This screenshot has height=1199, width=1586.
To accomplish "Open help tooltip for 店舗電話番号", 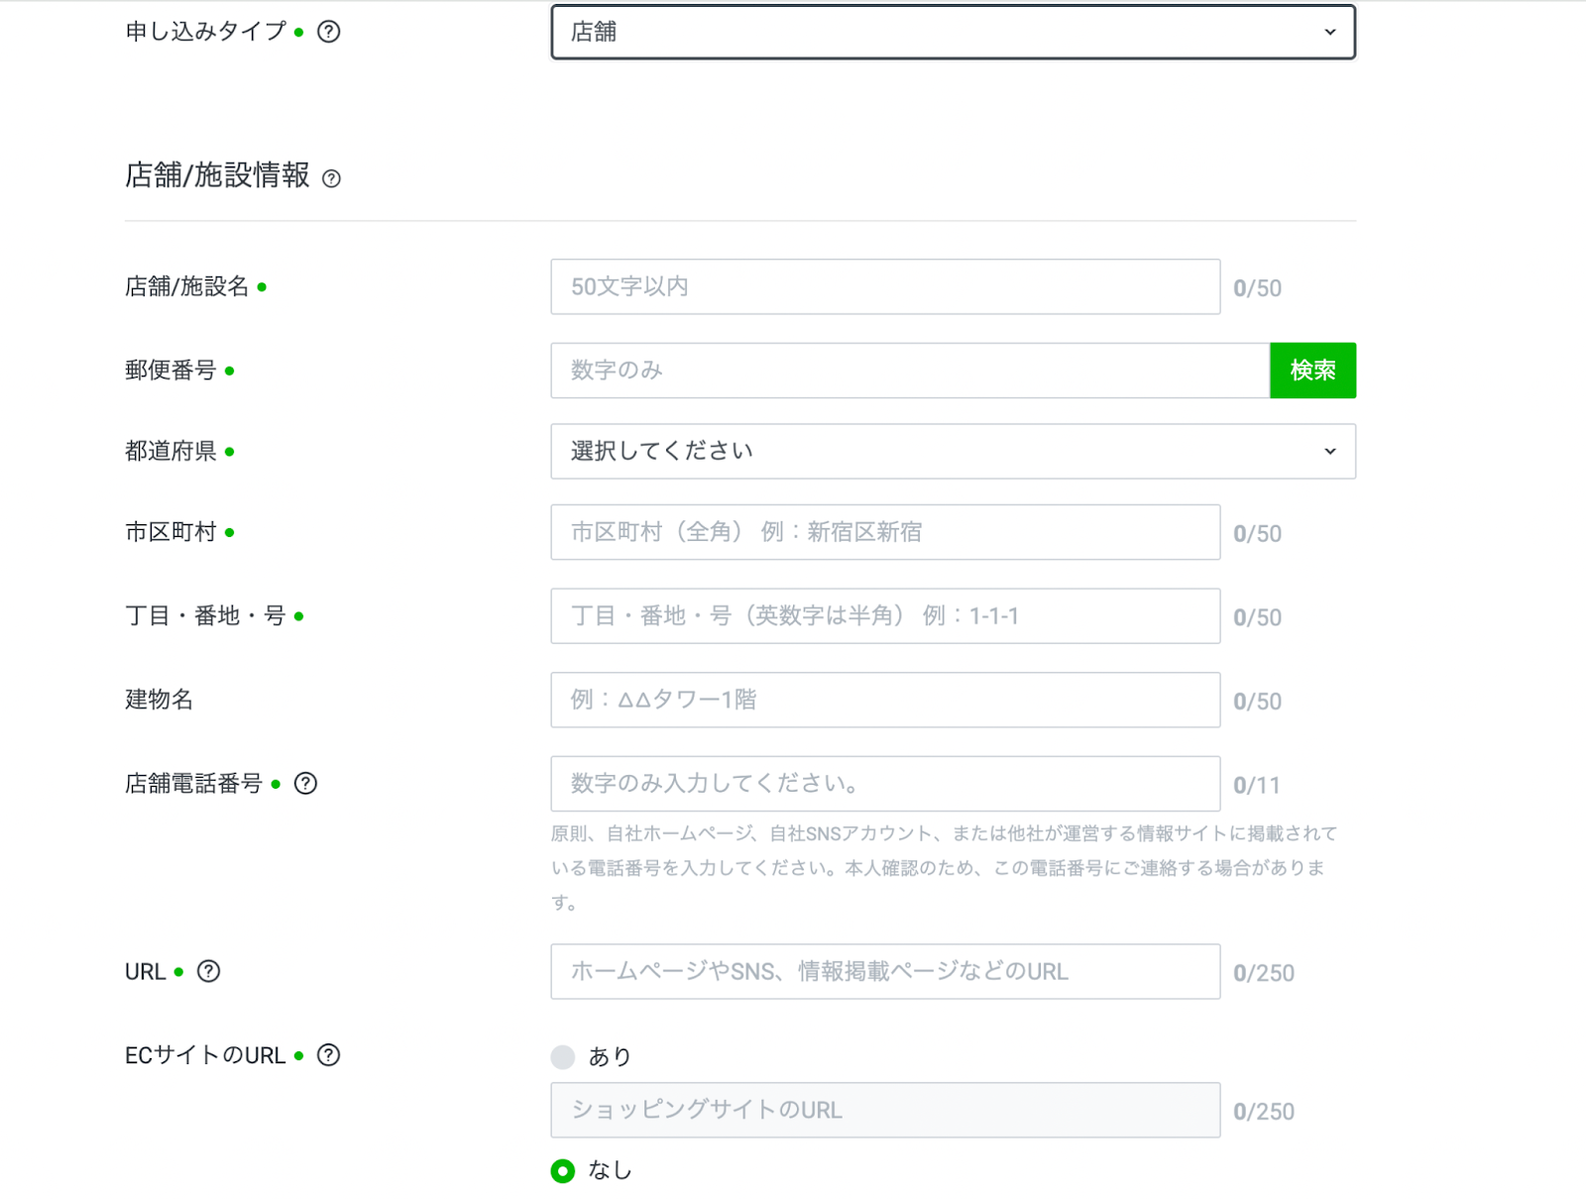I will pos(305,784).
